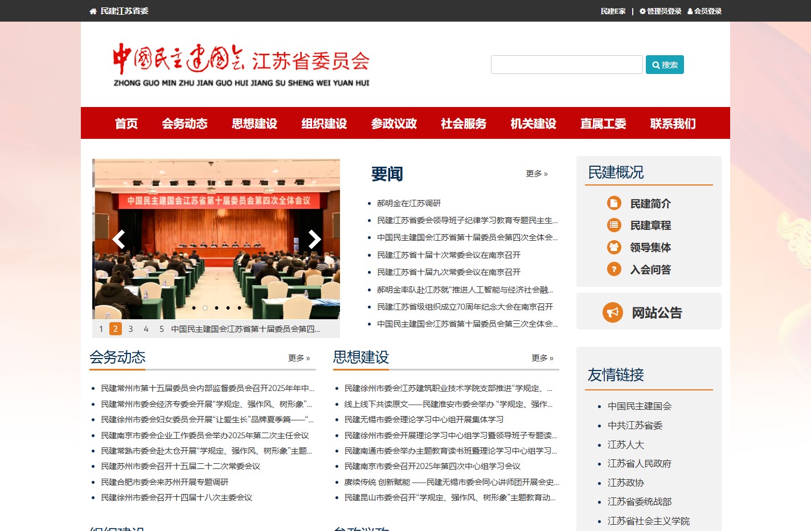This screenshot has width=811, height=531.
Task: Click the next slide arrow on carousel
Action: tap(314, 240)
